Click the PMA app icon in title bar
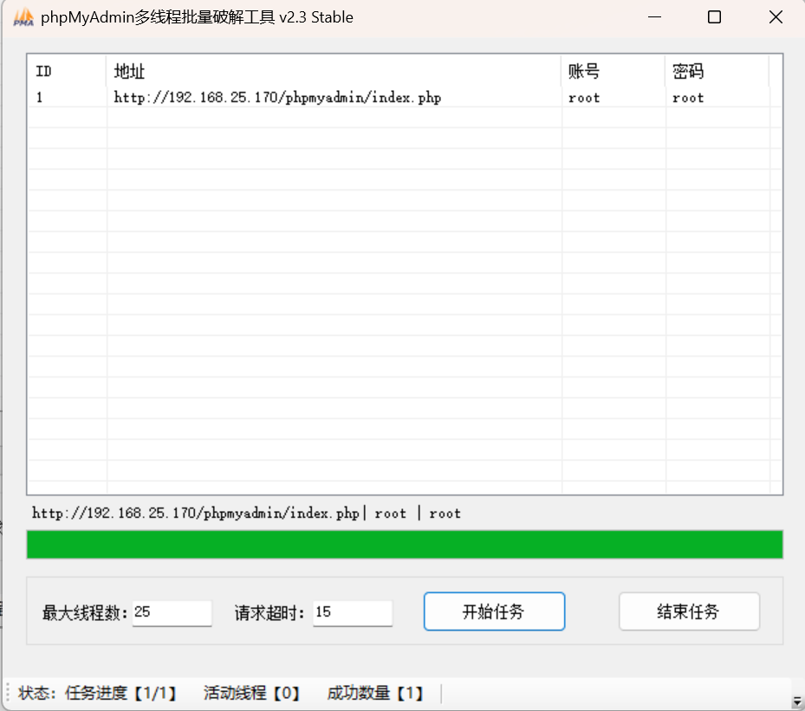The height and width of the screenshot is (711, 805). (x=23, y=17)
